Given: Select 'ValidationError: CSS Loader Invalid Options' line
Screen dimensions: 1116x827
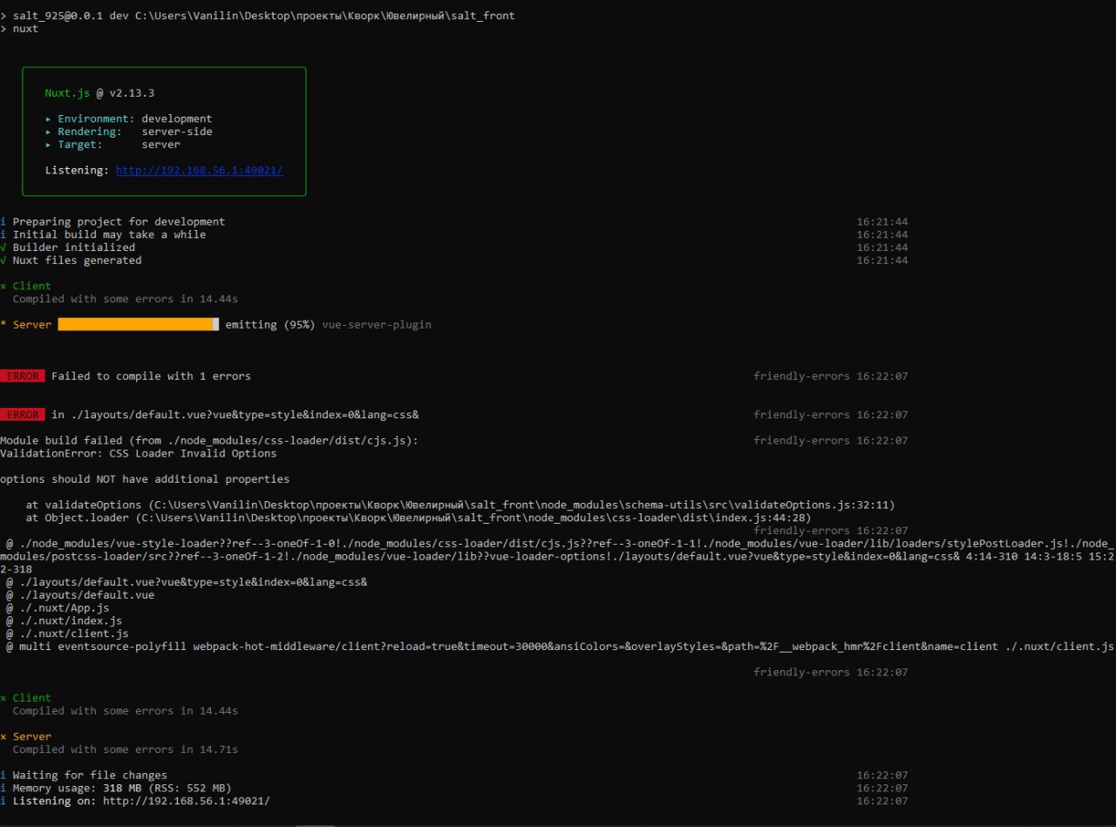Looking at the screenshot, I should 138,453.
